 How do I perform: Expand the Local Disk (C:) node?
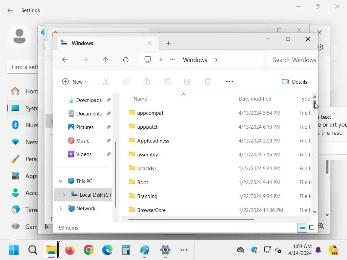64,195
